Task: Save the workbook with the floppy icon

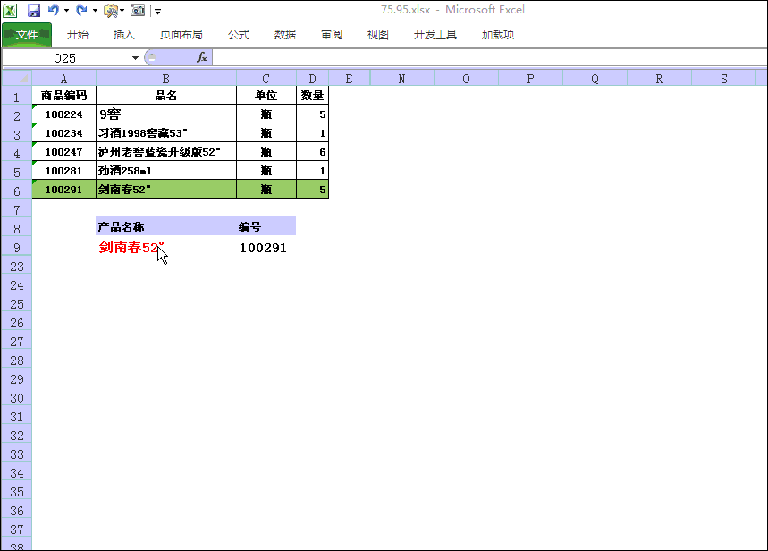Action: point(34,11)
